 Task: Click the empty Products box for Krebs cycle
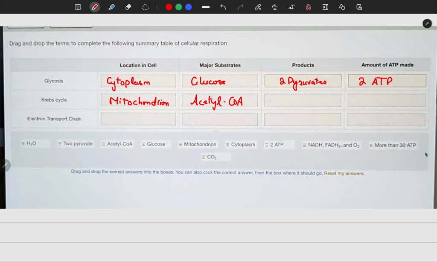(x=303, y=99)
